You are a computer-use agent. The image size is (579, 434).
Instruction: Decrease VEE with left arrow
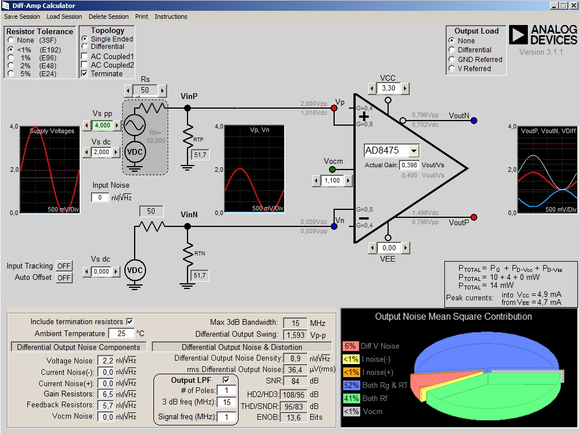pos(373,247)
